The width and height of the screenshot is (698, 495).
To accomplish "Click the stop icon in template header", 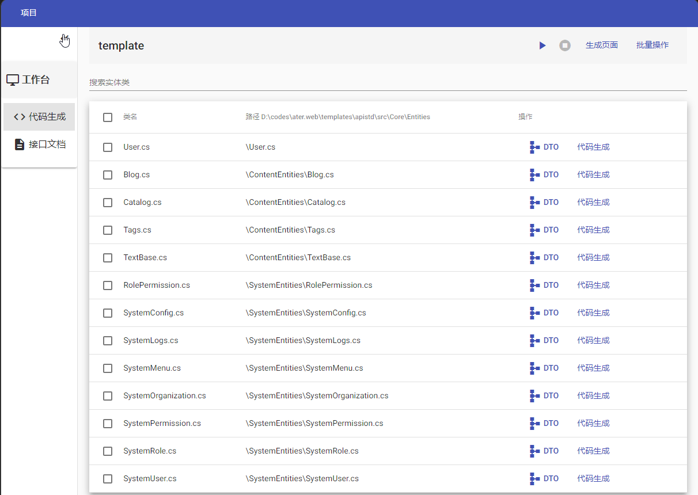I will coord(565,45).
